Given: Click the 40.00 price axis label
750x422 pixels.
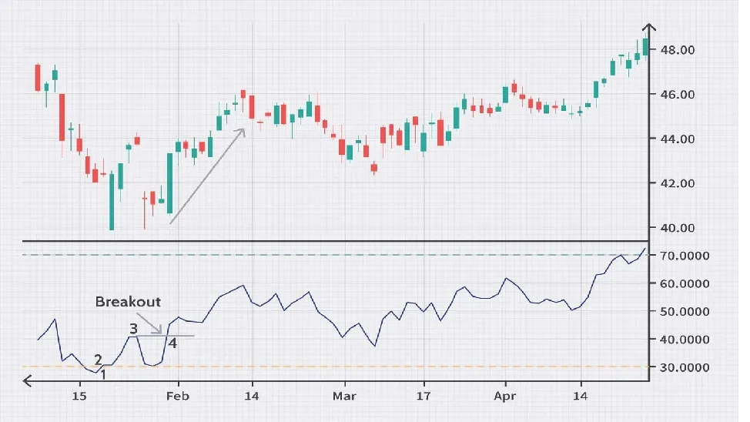Looking at the screenshot, I should [x=678, y=228].
